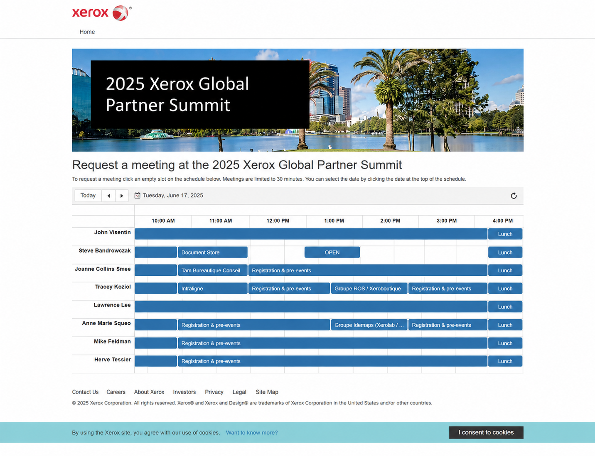The image size is (595, 456).
Task: Click the Steve Bandrowczak row name
Action: tap(105, 251)
